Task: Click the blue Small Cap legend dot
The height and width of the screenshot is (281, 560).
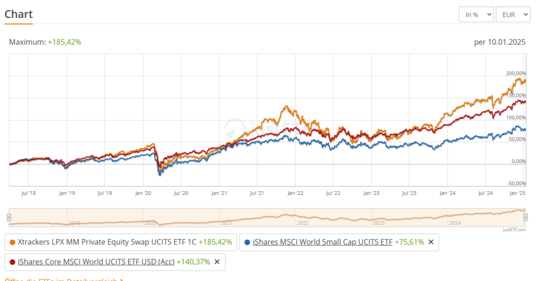Action: pyautogui.click(x=246, y=242)
